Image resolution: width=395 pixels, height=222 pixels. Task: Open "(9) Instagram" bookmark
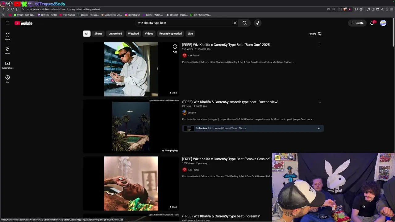133,15
